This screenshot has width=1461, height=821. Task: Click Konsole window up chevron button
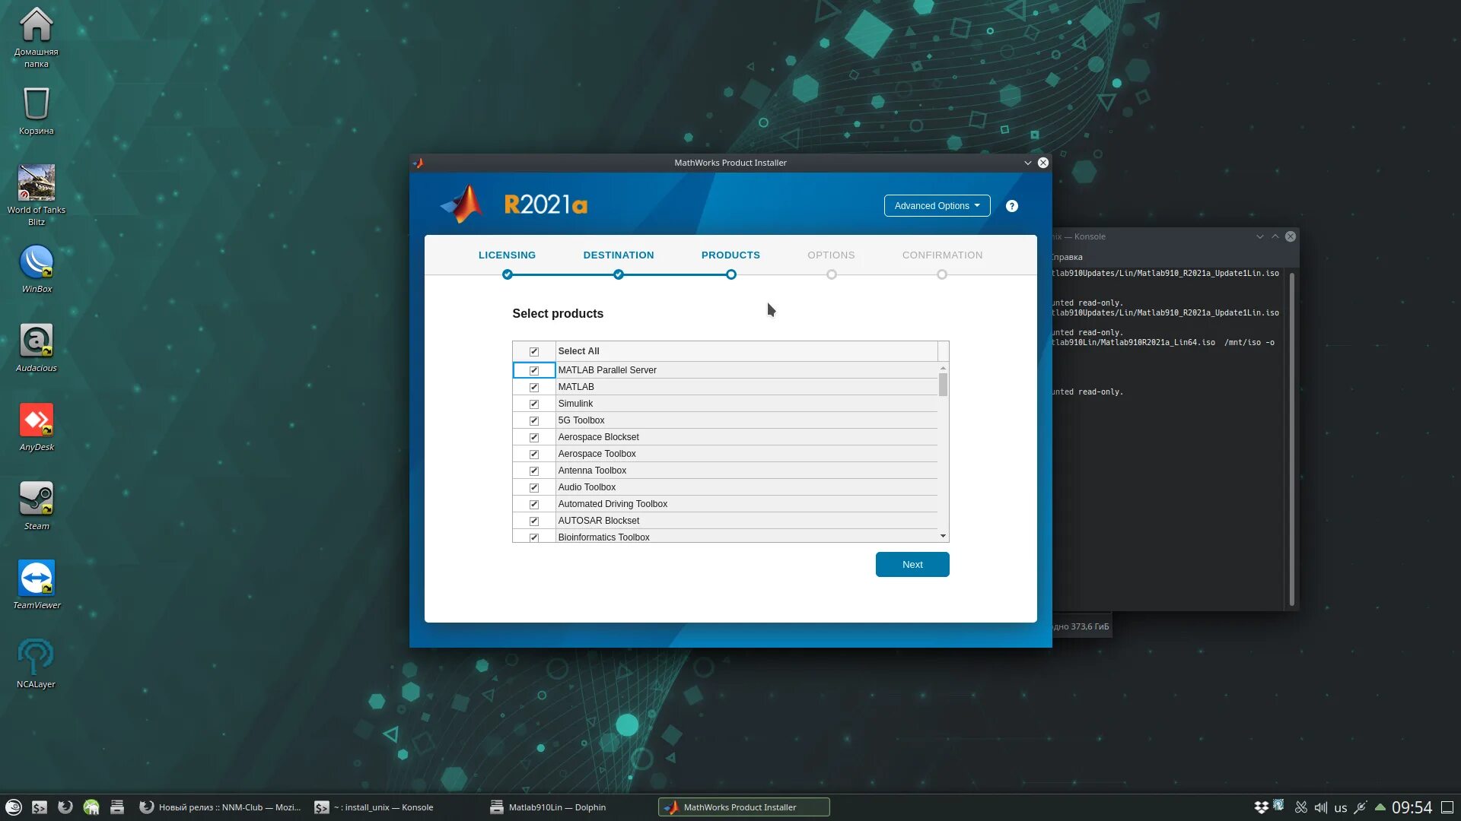tap(1275, 236)
